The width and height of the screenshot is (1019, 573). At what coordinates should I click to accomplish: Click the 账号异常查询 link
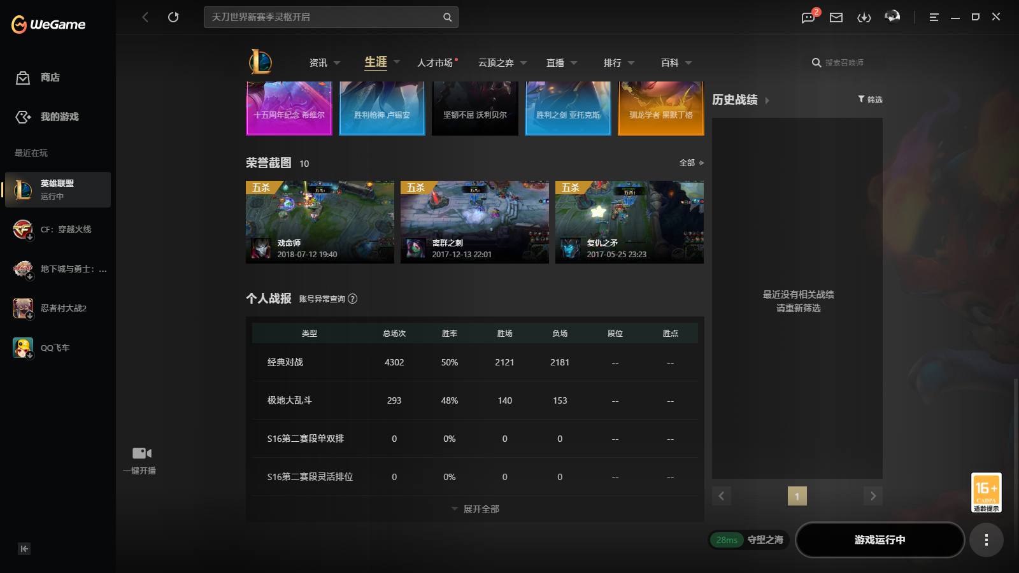tap(322, 299)
